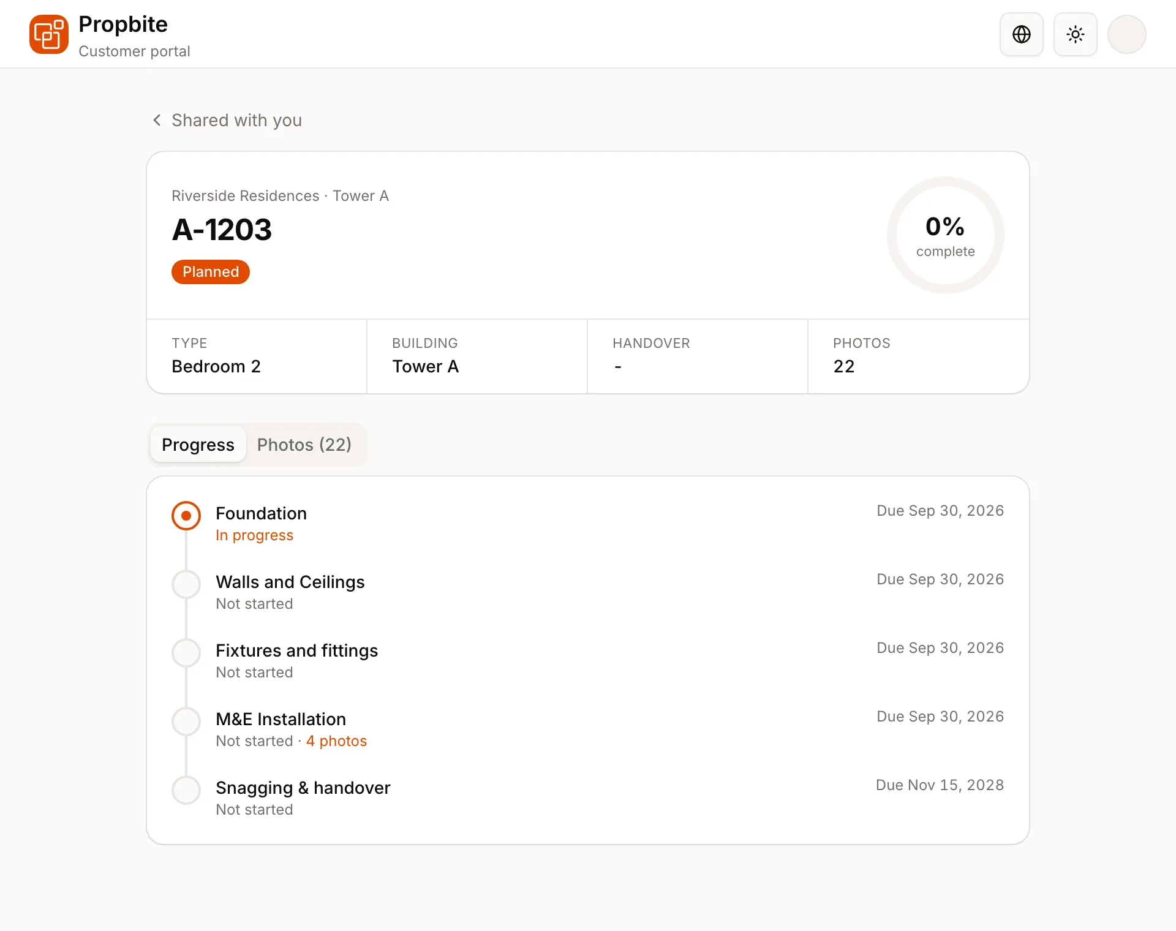Click the photos count 22

[844, 366]
